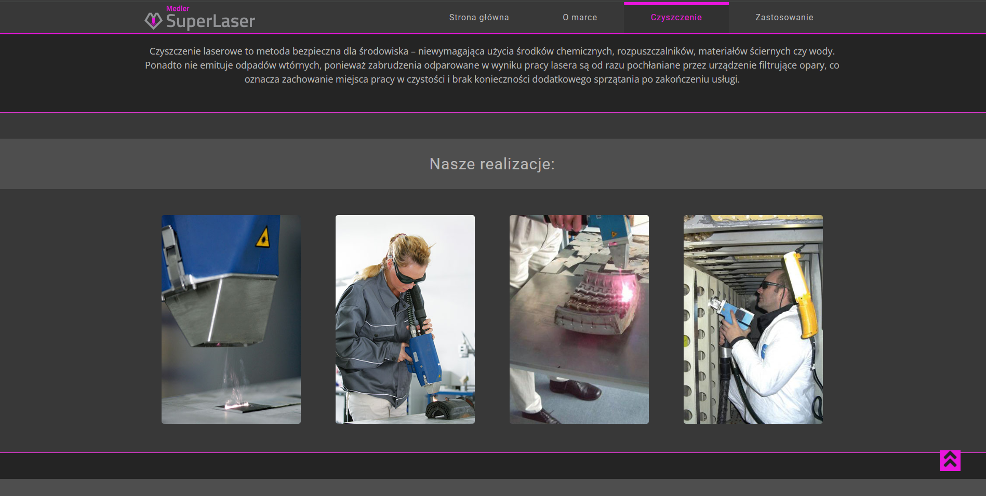The image size is (986, 496).
Task: Navigate to Zastosowanie section
Action: [x=784, y=18]
